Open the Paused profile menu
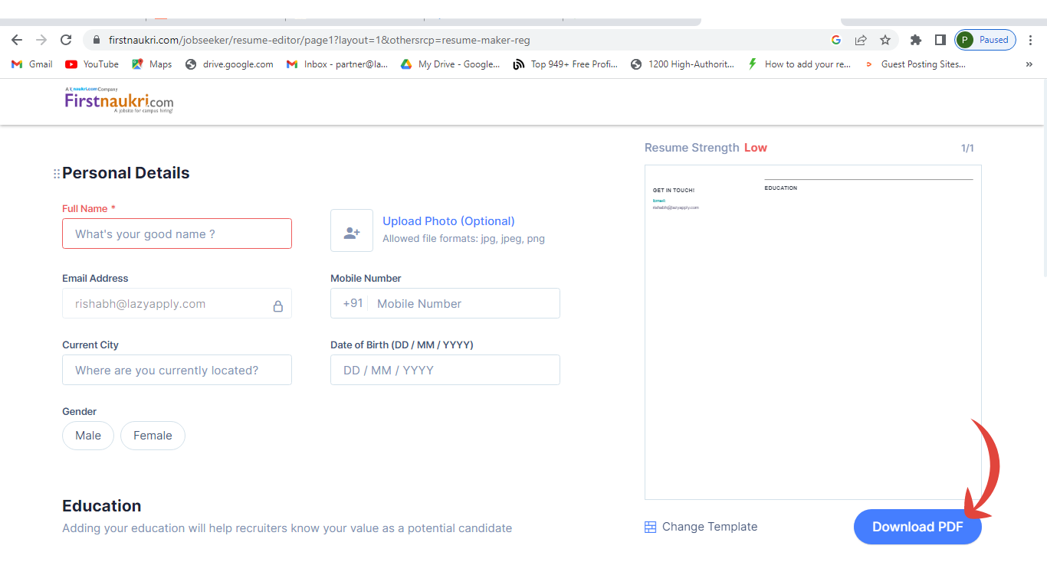 coord(985,40)
